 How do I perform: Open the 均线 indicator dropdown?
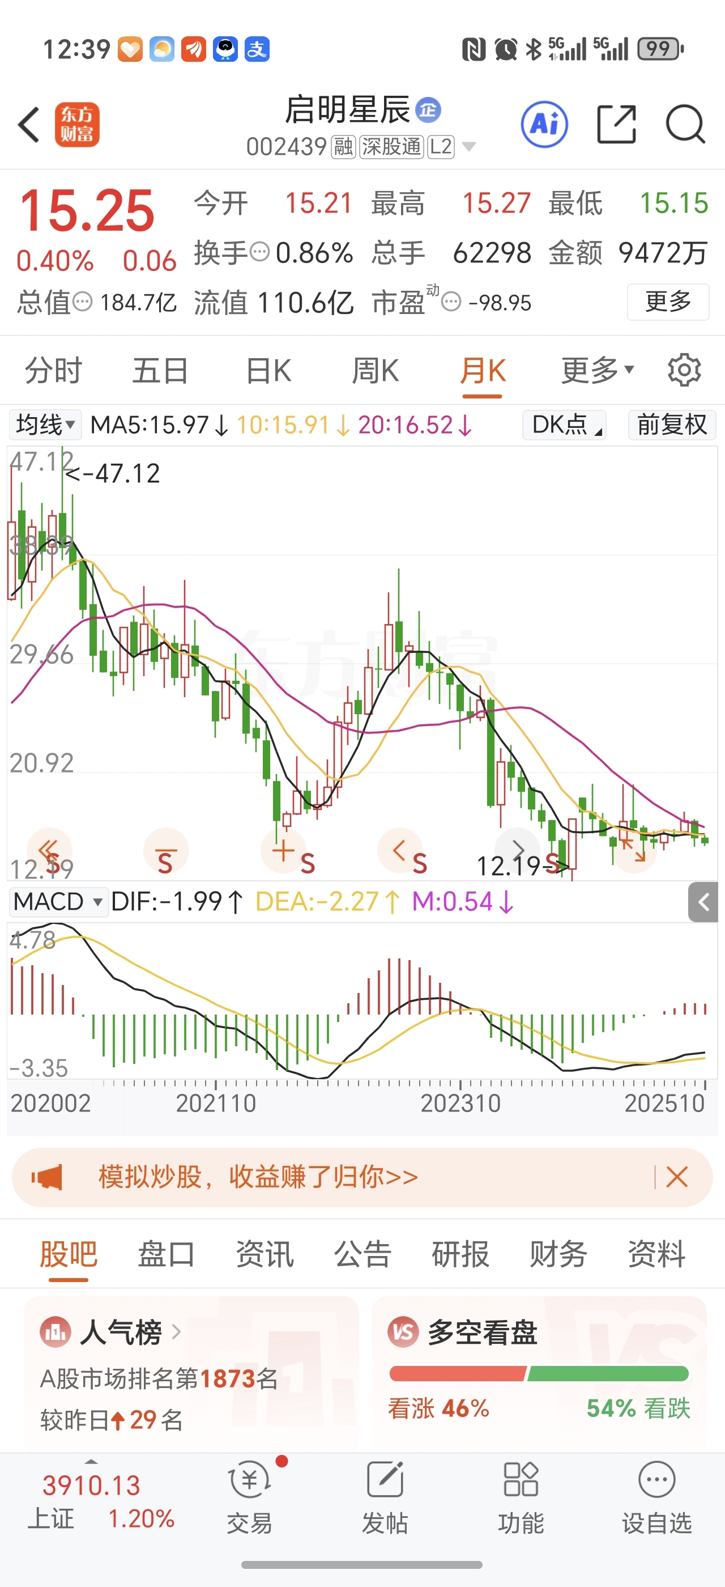(45, 425)
